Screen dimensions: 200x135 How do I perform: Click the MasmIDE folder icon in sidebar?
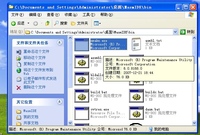[x=19, y=111]
